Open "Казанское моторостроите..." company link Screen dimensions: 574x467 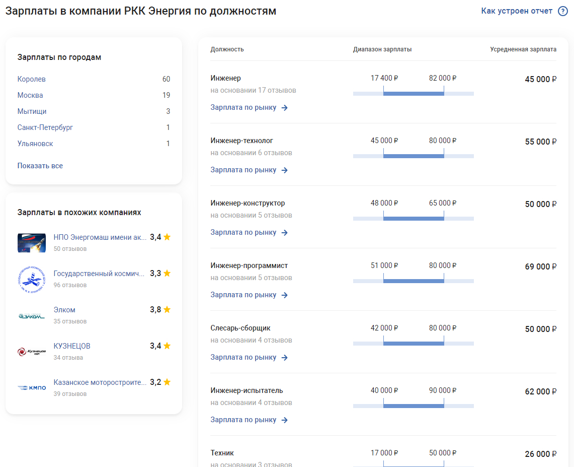[100, 382]
